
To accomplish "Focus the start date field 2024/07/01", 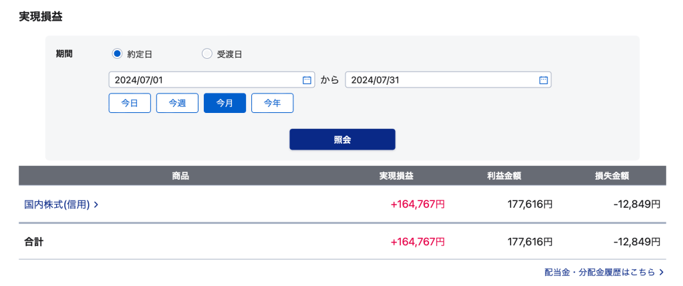I will (x=204, y=80).
